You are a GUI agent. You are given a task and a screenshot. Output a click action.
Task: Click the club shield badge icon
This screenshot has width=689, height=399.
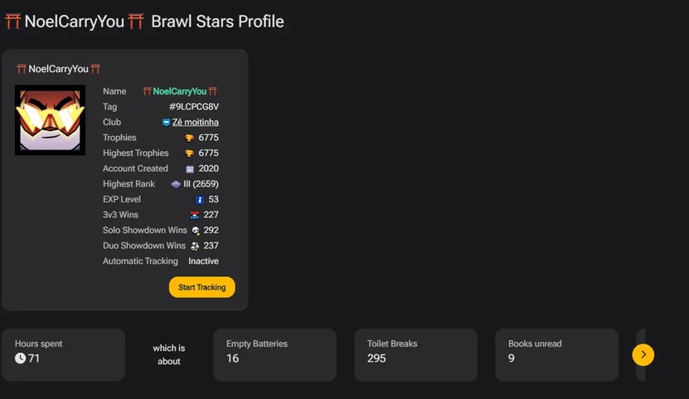pos(166,123)
